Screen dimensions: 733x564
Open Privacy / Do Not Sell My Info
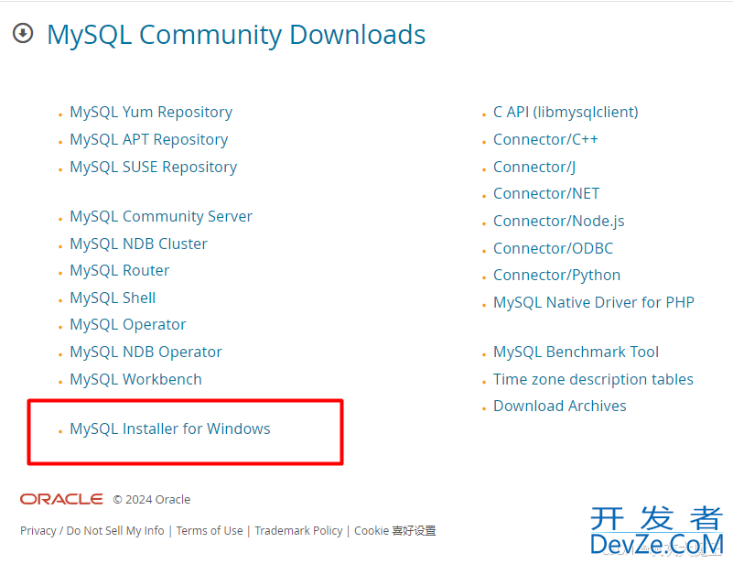(x=92, y=531)
